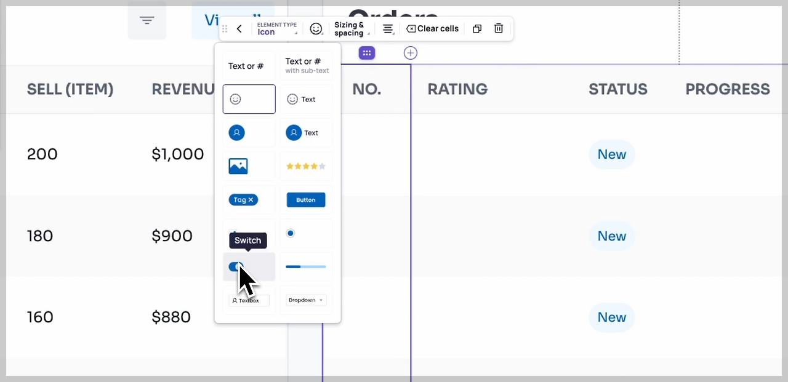Select the smiley icon with Text element
This screenshot has width=788, height=382.
(306, 99)
